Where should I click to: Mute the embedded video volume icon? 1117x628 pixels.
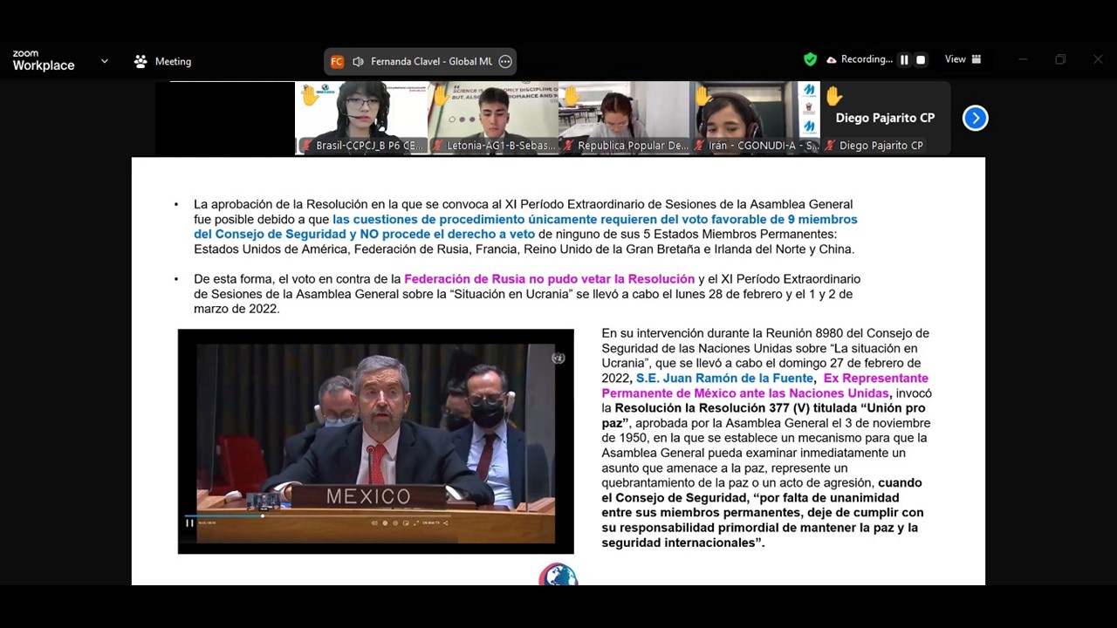374,523
